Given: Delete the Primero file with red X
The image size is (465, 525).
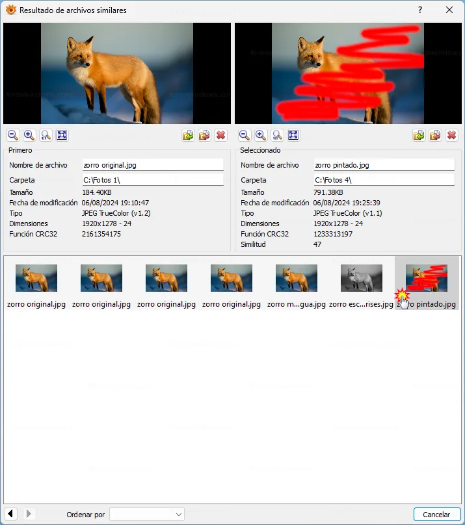Looking at the screenshot, I should (220, 135).
